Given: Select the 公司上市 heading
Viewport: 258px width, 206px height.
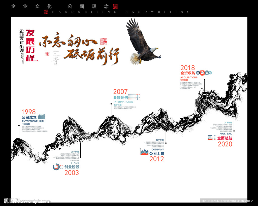Looking at the screenshot, I should pyautogui.click(x=157, y=153).
